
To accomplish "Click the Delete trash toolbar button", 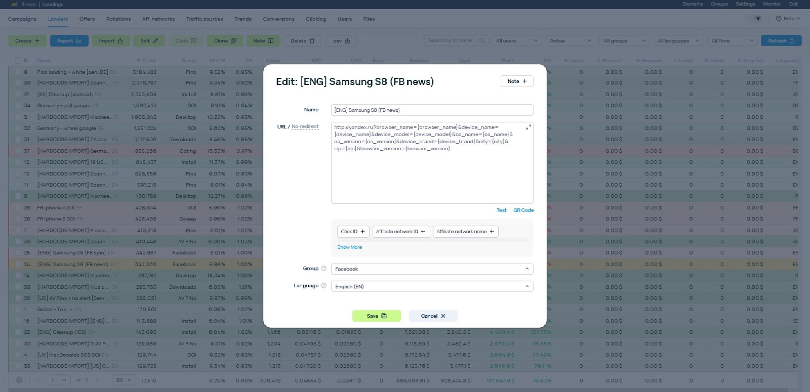I will coord(303,40).
